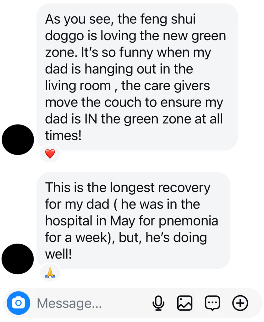Open sender avatar beside recovery message
The width and height of the screenshot is (264, 322).
point(18,259)
